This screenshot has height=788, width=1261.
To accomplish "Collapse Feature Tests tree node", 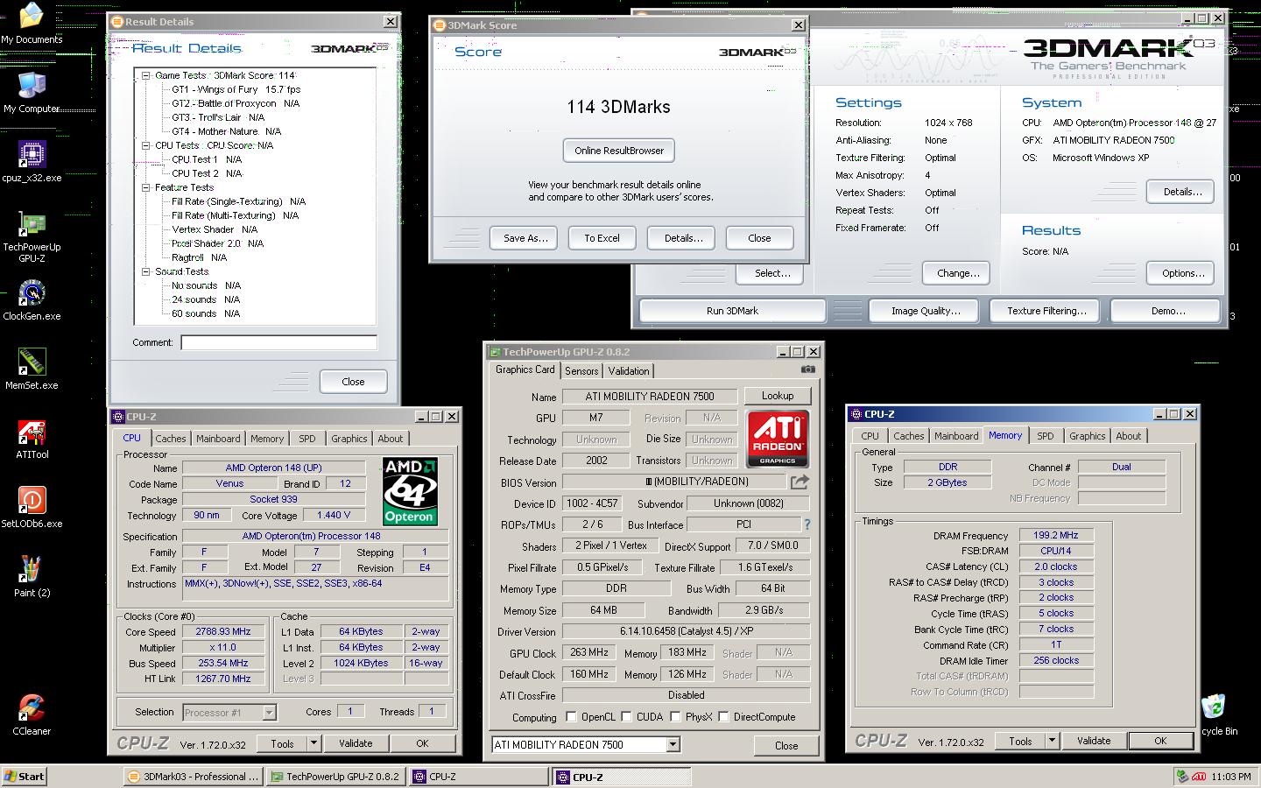I will (x=146, y=187).
